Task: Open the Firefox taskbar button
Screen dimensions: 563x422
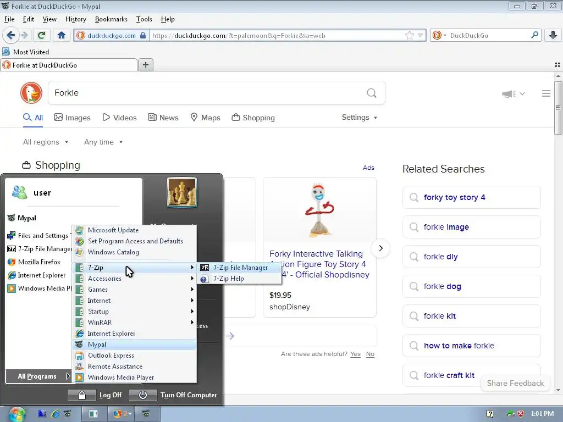Action: [x=123, y=414]
